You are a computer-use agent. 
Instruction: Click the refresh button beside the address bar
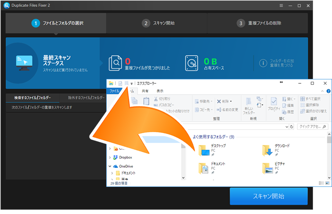tap(292, 127)
